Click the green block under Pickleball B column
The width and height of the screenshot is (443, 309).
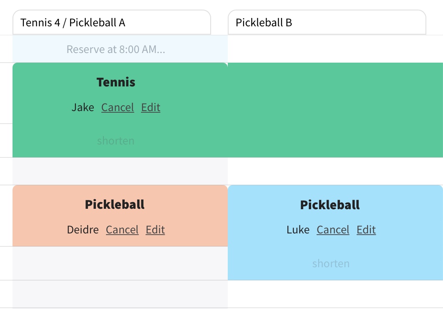(x=335, y=110)
